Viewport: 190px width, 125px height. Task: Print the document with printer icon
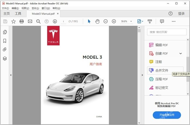coord(22,21)
